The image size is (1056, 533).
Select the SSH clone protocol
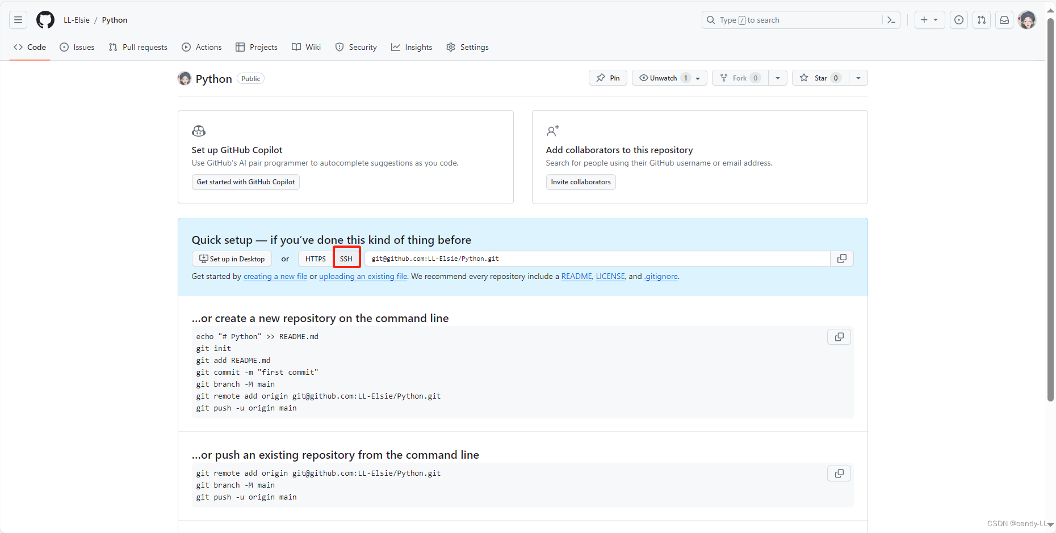346,259
